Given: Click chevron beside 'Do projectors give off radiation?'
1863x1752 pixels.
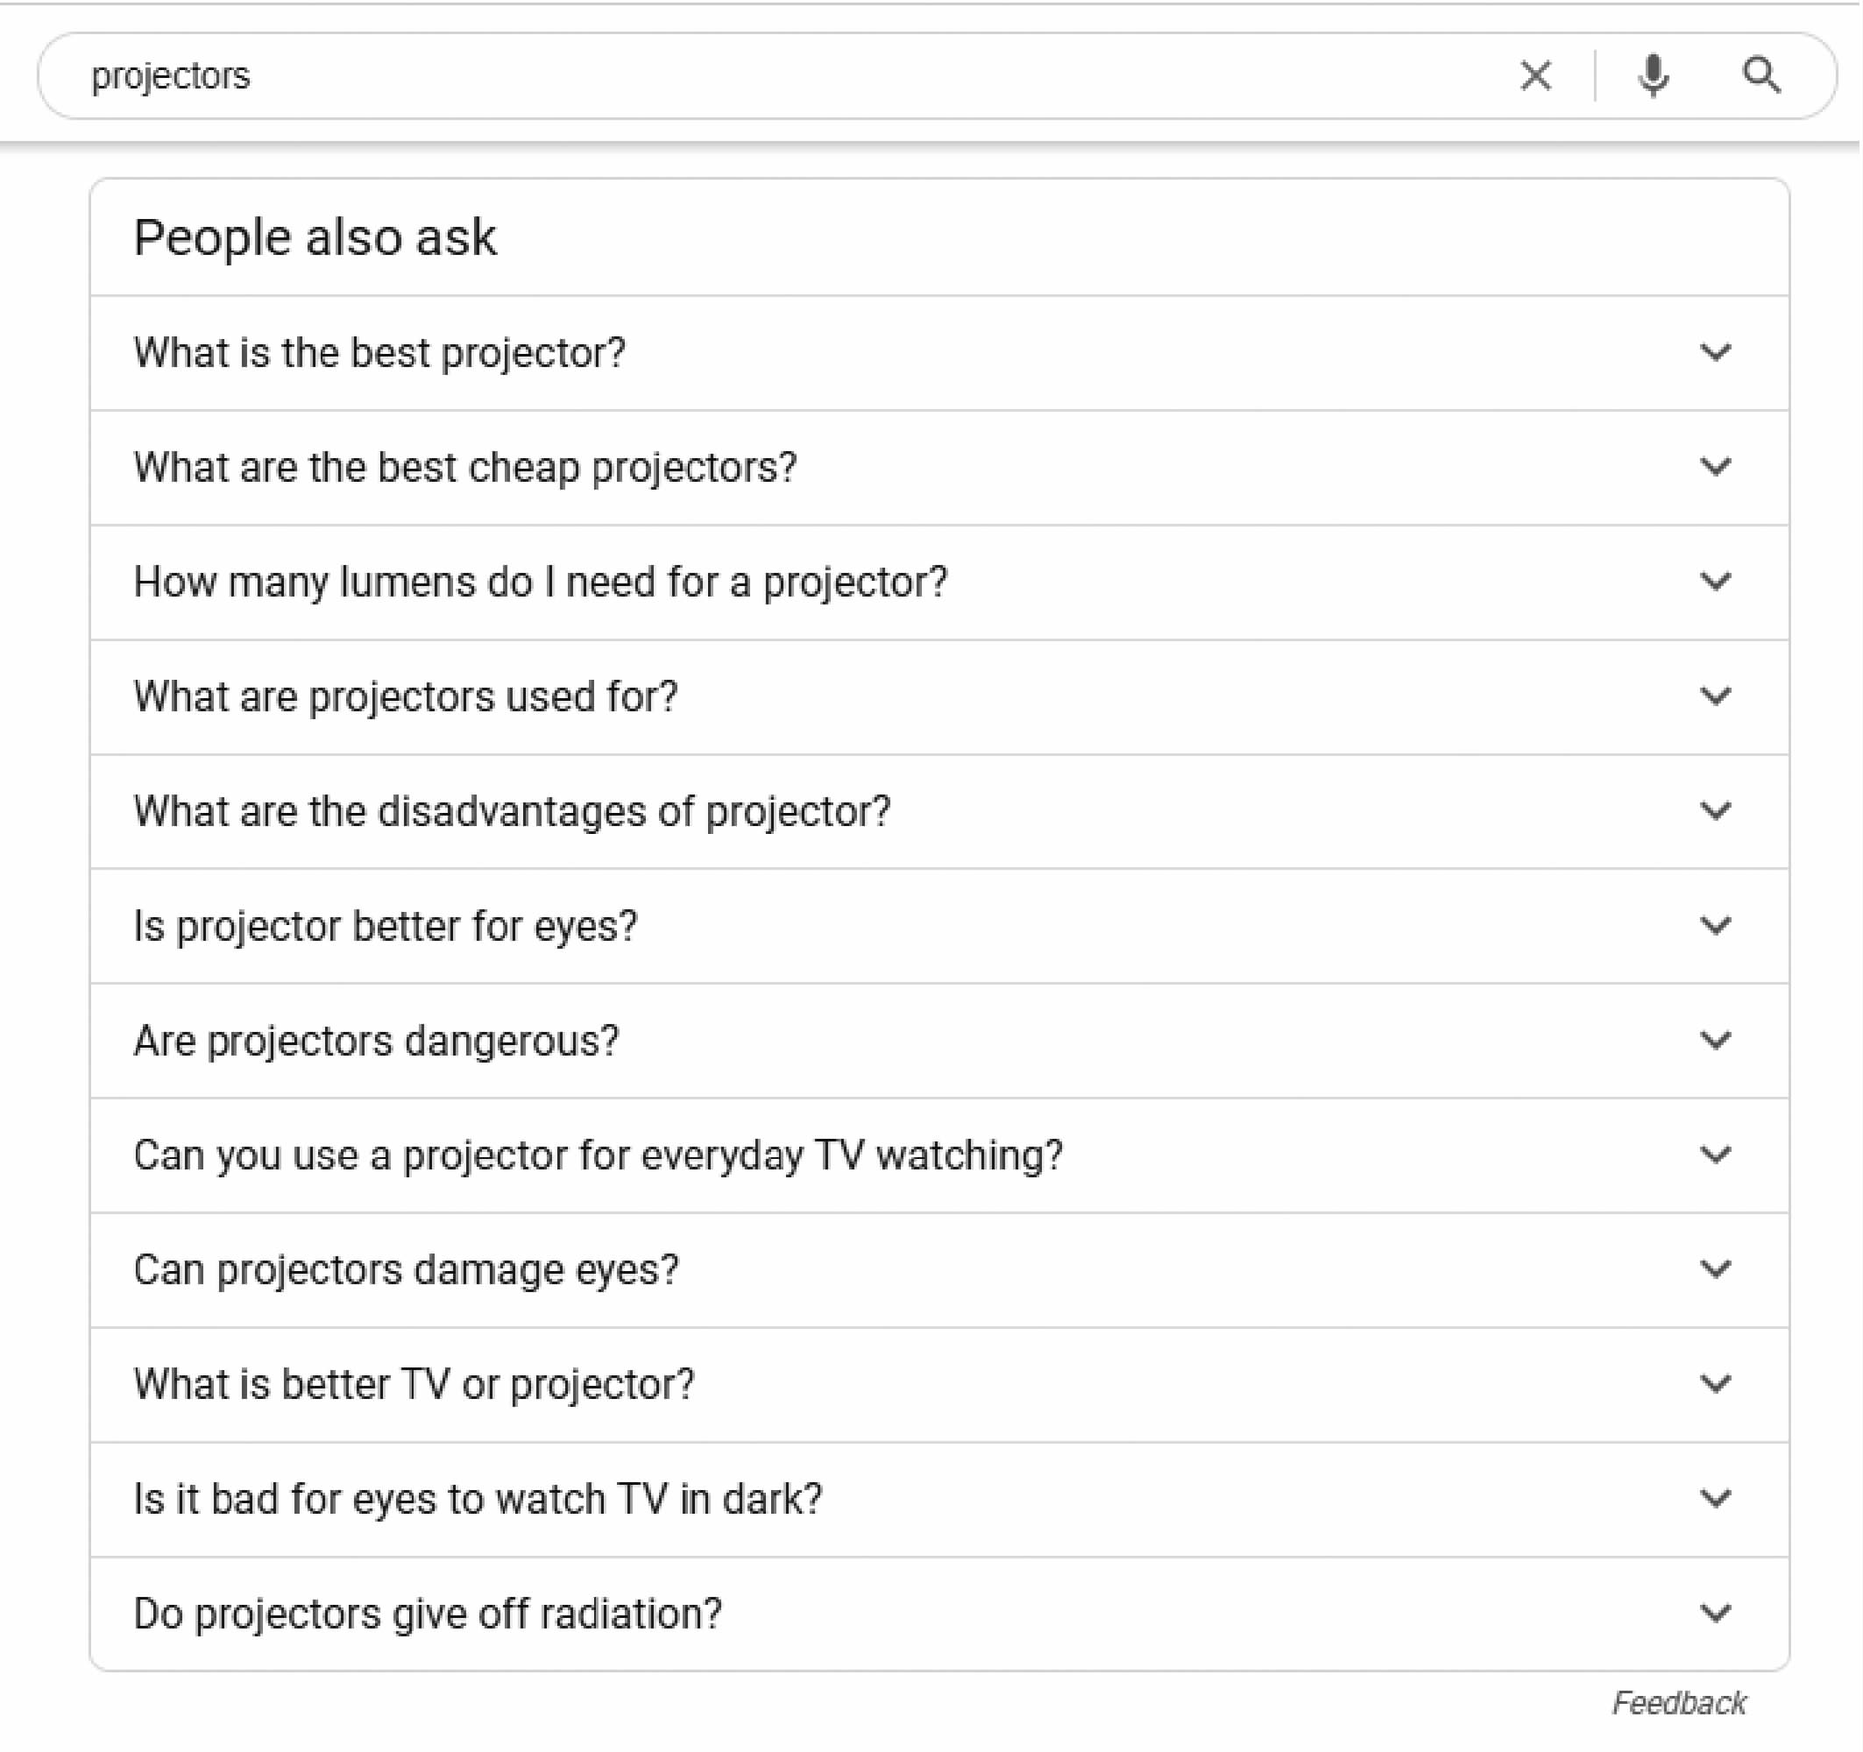Looking at the screenshot, I should click(1718, 1614).
